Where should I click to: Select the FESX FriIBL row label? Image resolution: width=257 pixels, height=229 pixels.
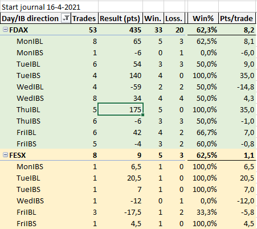(x=26, y=212)
